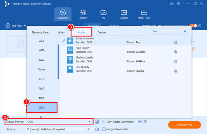Click the AnyMP4 app logo
This screenshot has width=207, height=134.
click(x=7, y=4)
